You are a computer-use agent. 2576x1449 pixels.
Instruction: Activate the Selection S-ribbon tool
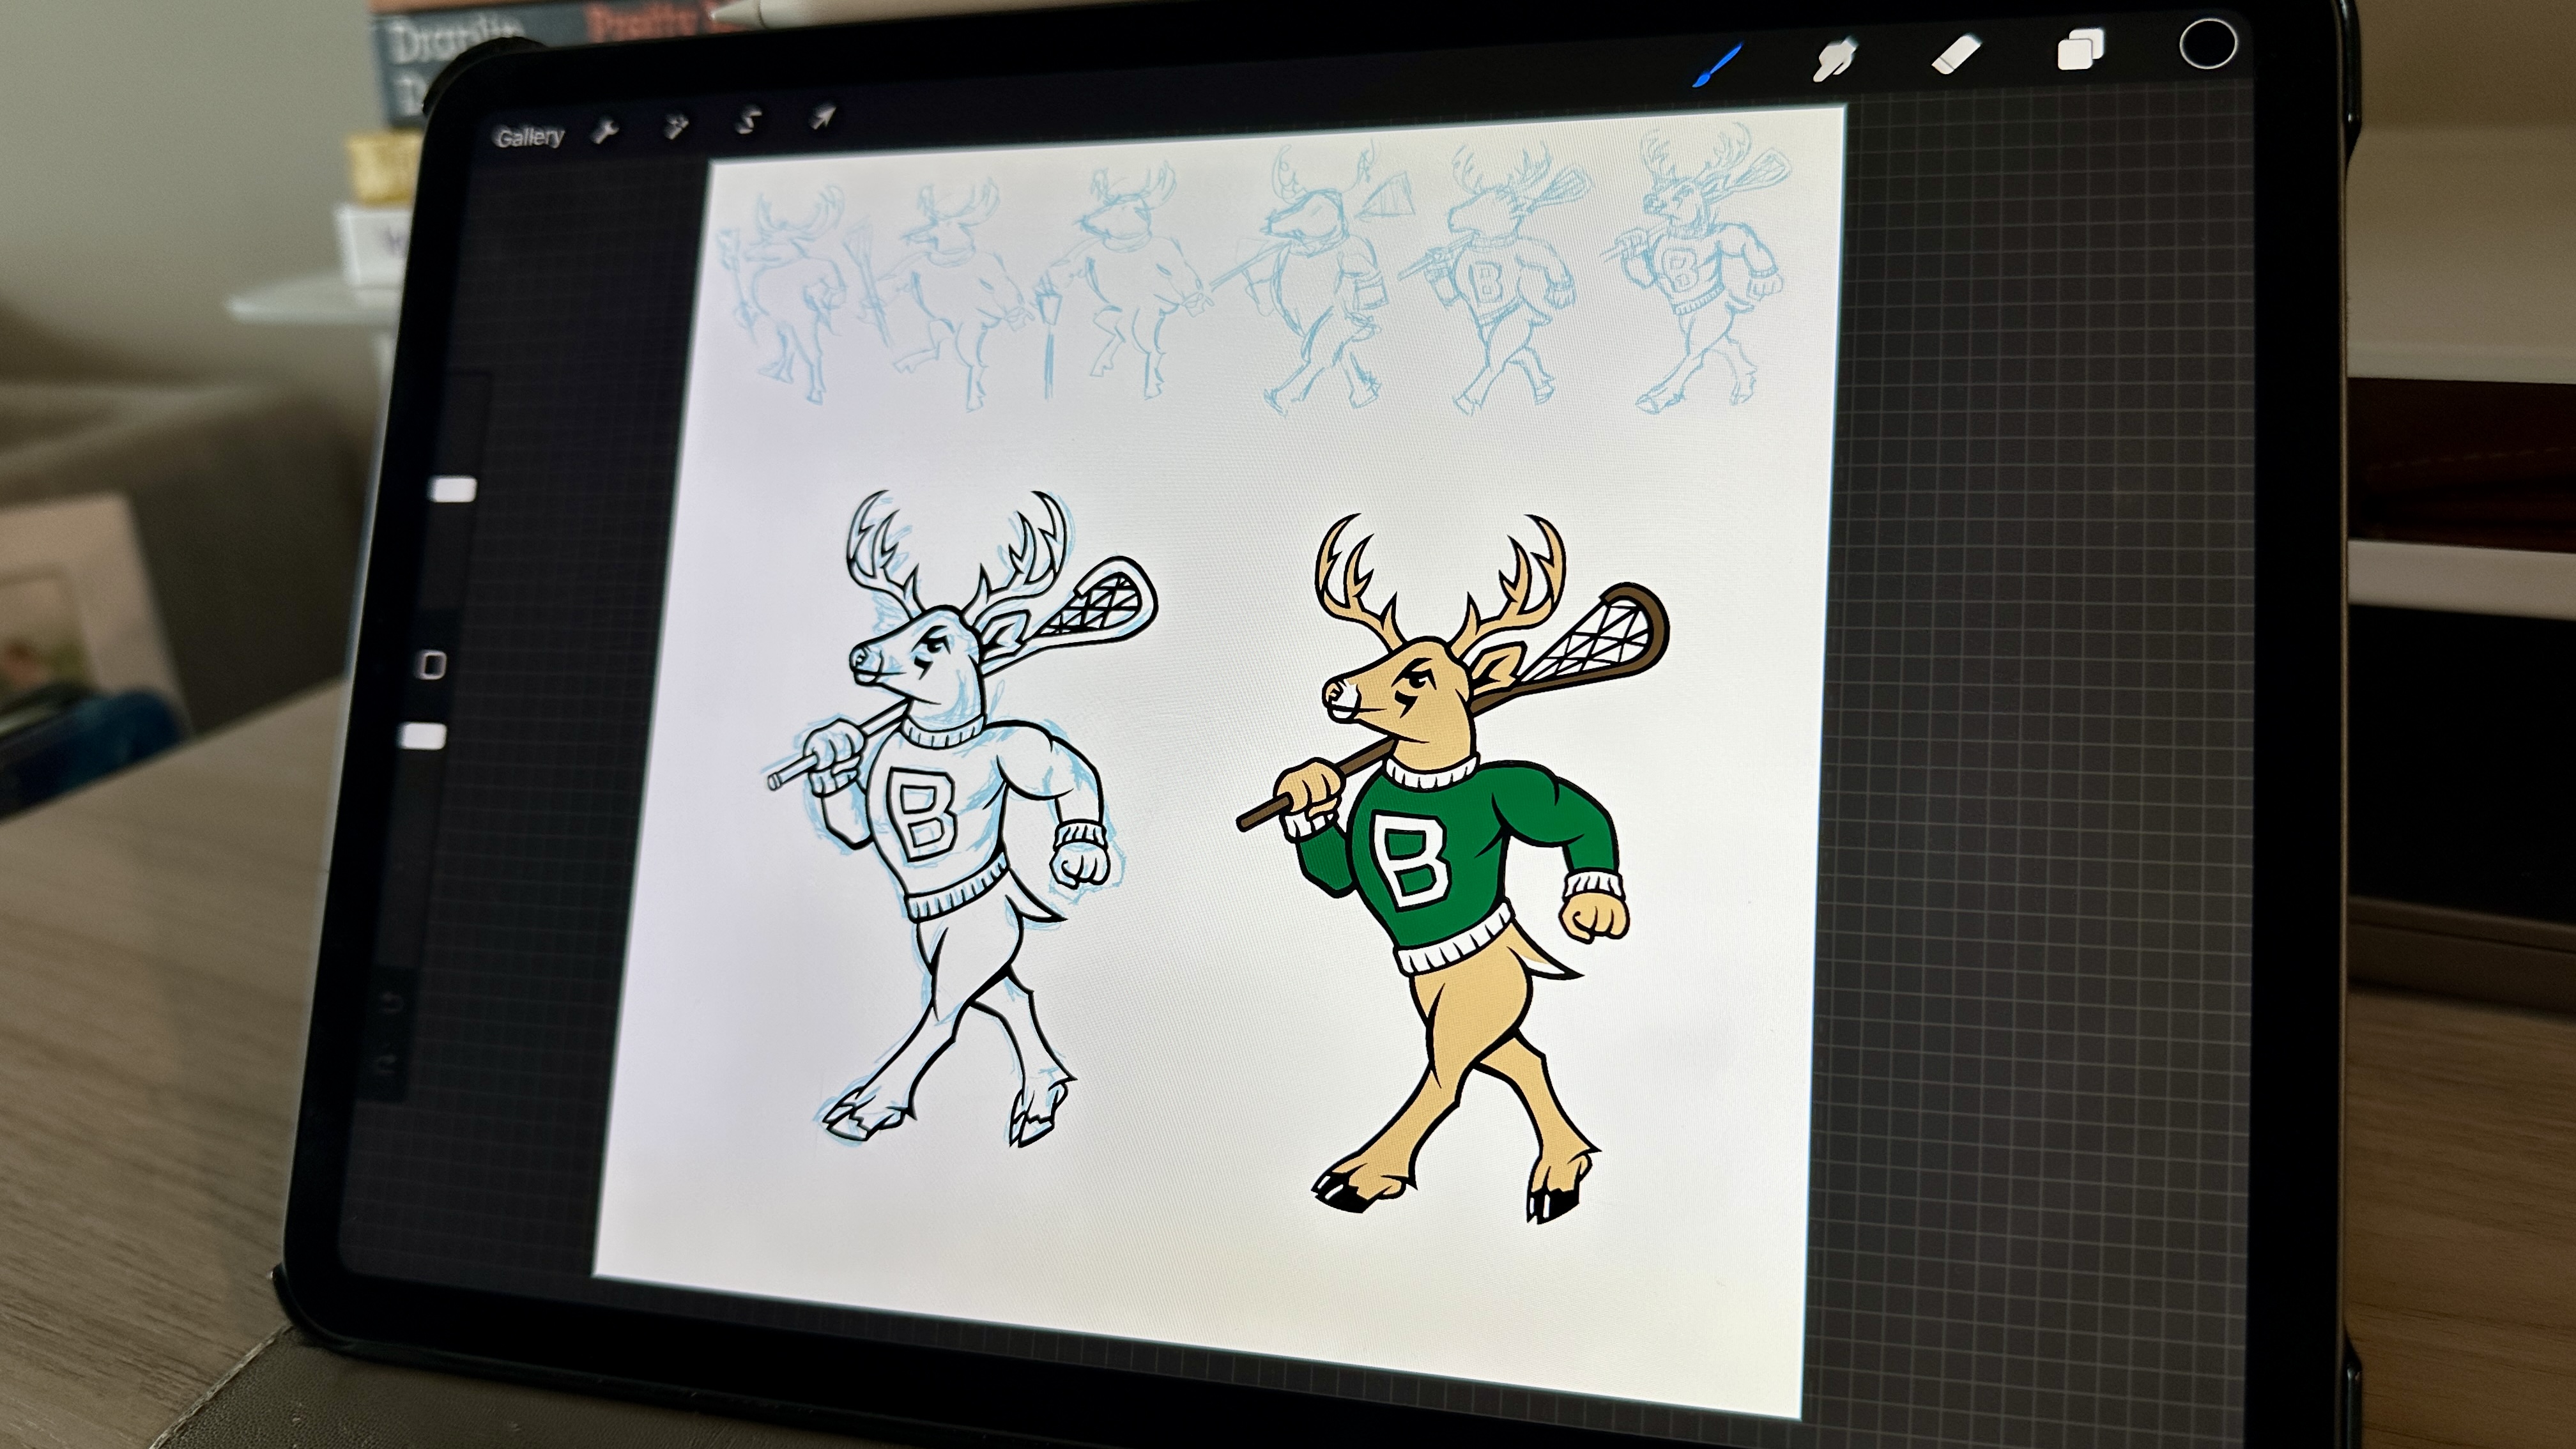(x=748, y=122)
